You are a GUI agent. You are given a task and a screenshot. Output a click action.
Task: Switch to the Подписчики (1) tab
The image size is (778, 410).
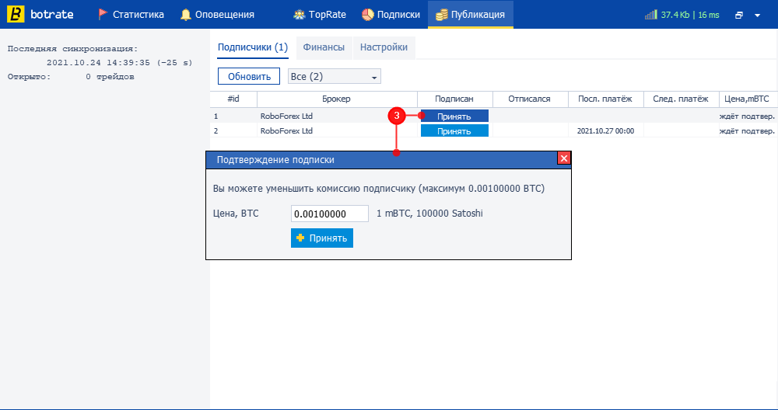click(x=253, y=47)
